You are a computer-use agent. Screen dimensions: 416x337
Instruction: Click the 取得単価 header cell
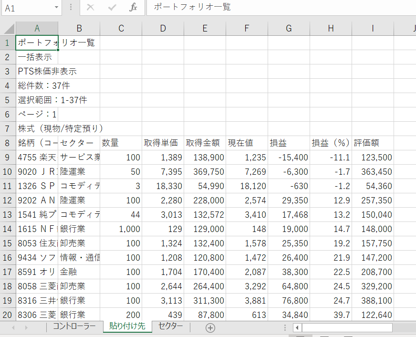[x=163, y=143]
